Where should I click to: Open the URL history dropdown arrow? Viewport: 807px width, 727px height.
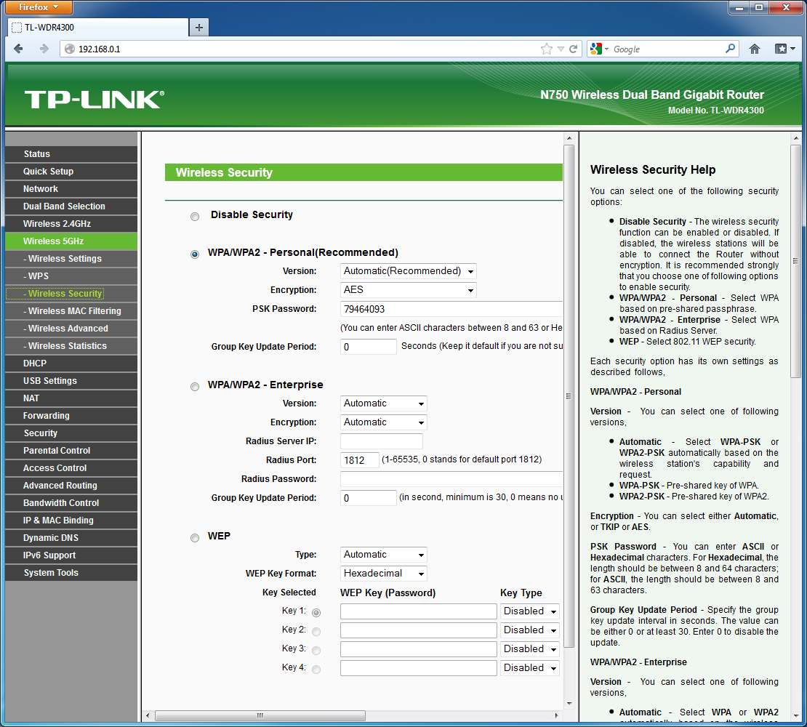561,49
